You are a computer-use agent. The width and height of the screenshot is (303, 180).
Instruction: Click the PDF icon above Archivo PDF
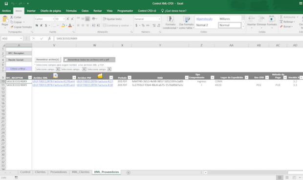[x=100, y=76]
